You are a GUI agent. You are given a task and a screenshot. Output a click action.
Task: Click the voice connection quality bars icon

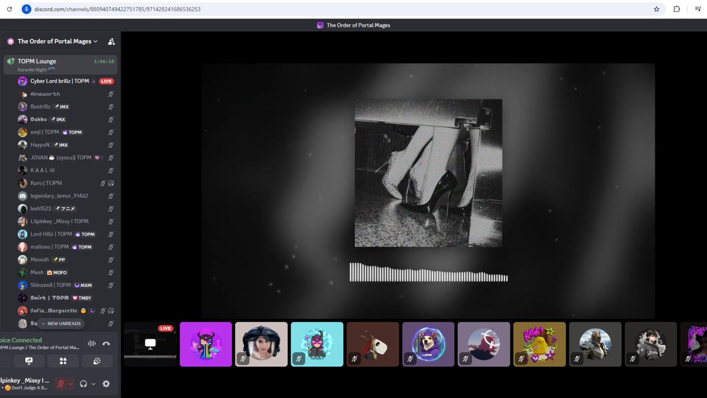(91, 344)
